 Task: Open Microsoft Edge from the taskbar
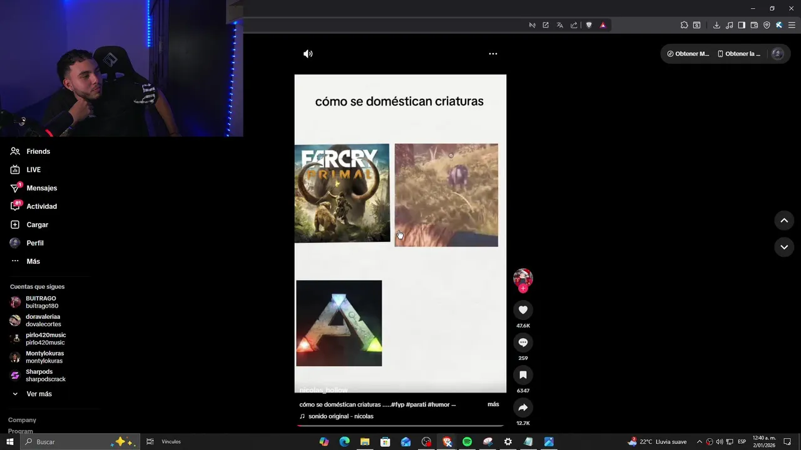[344, 442]
